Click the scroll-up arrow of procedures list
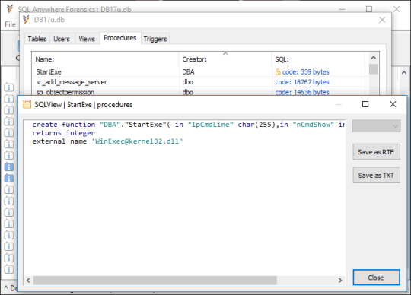Screen dimensions: 411x295 point(374,57)
